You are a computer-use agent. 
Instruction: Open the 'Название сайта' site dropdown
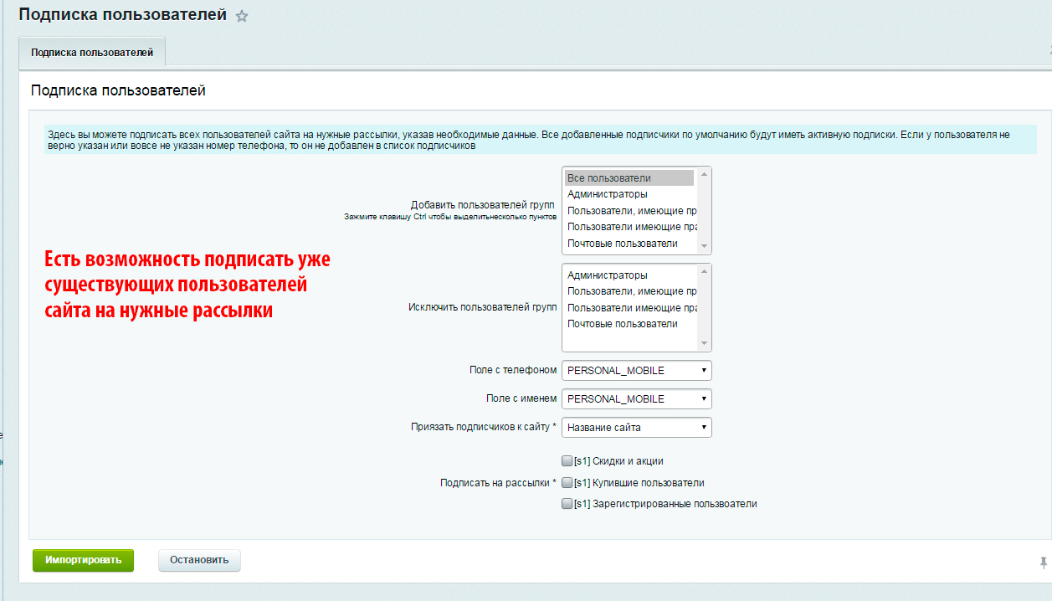[x=636, y=428]
